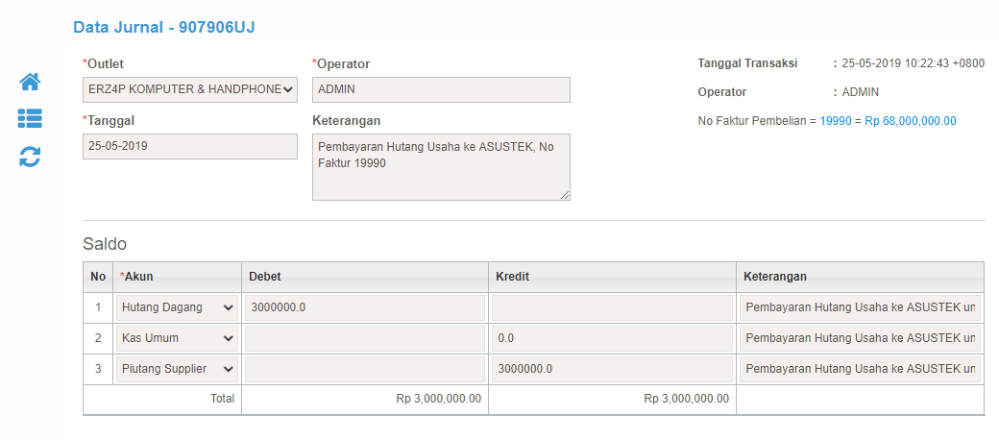Expand the Kas Umum account dropdown
The height and width of the screenshot is (440, 999).
point(177,339)
